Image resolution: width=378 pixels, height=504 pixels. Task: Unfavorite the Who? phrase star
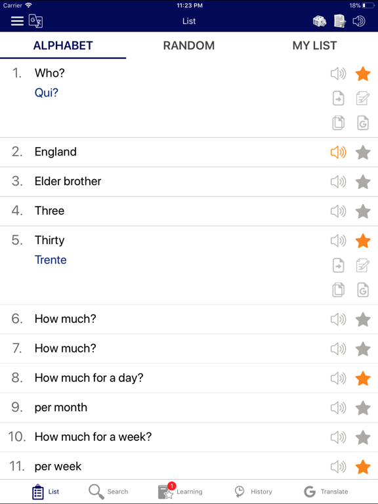pos(363,73)
